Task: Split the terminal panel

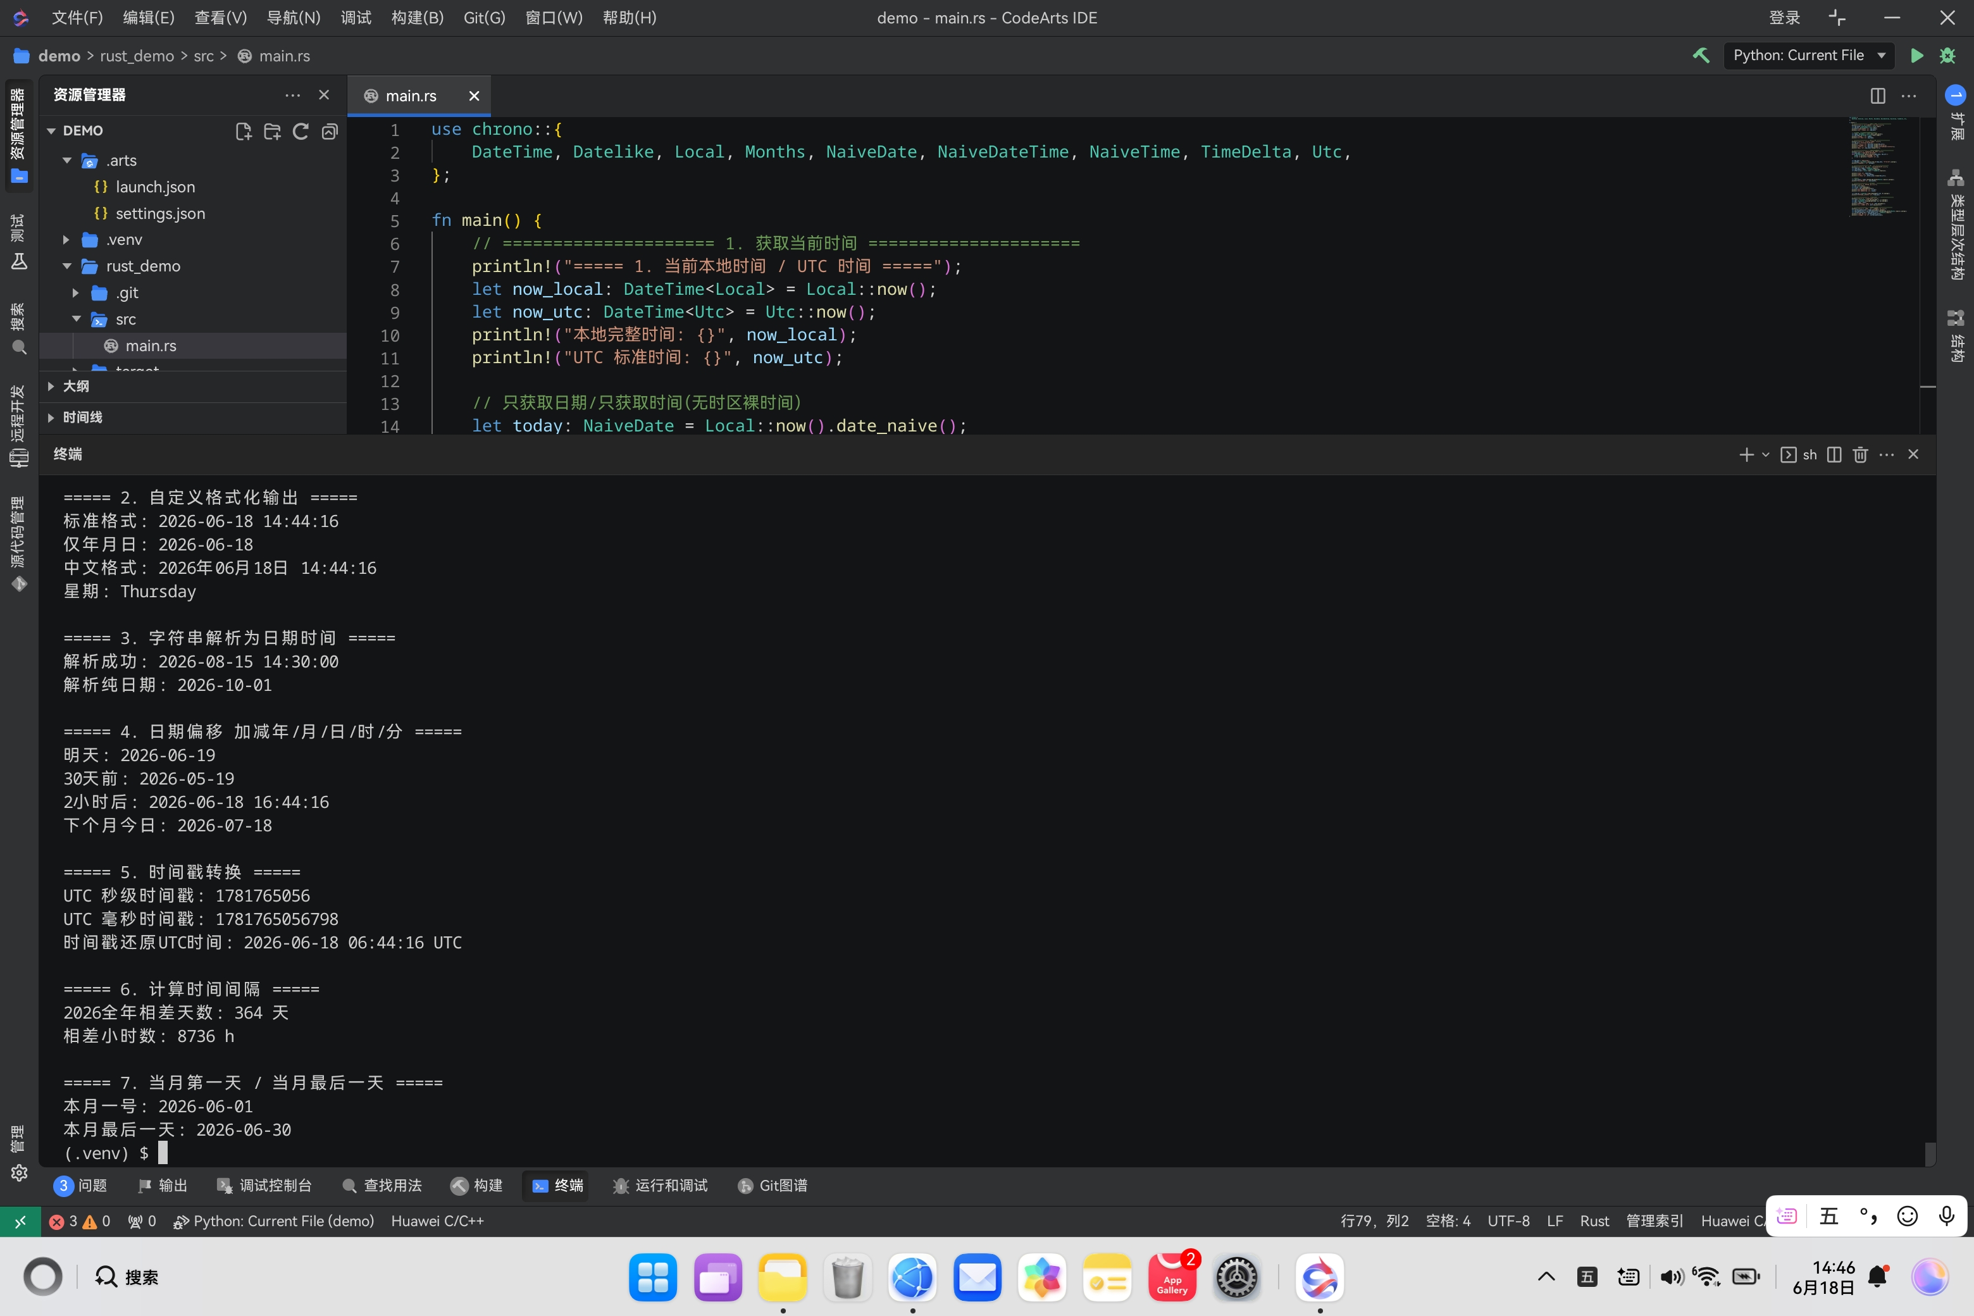Action: tap(1834, 454)
